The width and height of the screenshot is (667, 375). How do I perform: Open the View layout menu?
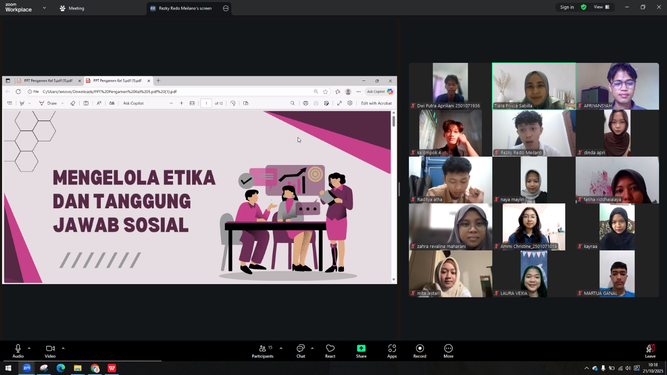pos(601,7)
